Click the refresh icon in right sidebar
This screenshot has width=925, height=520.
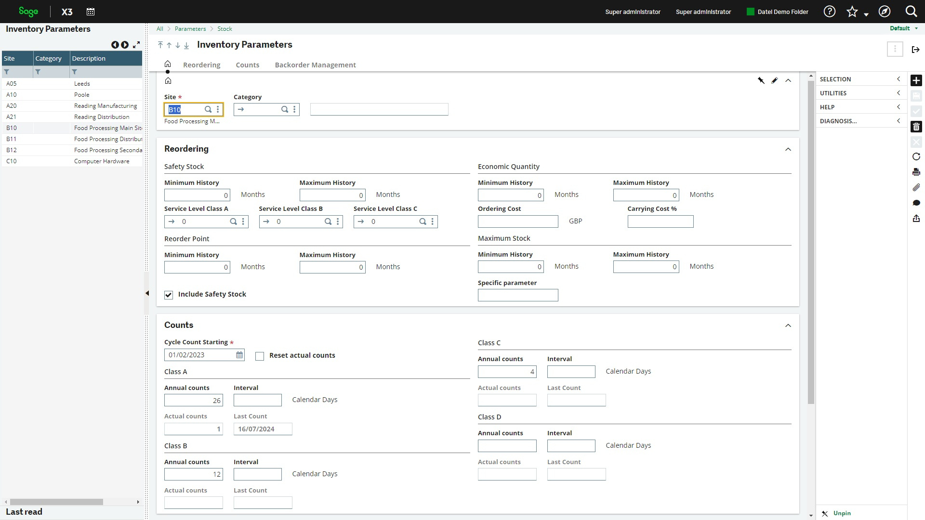point(916,156)
